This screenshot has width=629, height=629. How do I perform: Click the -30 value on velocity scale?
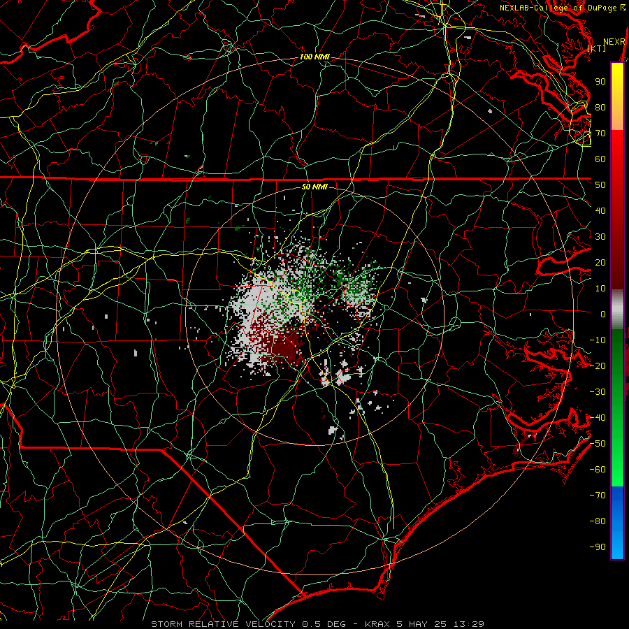tap(598, 392)
